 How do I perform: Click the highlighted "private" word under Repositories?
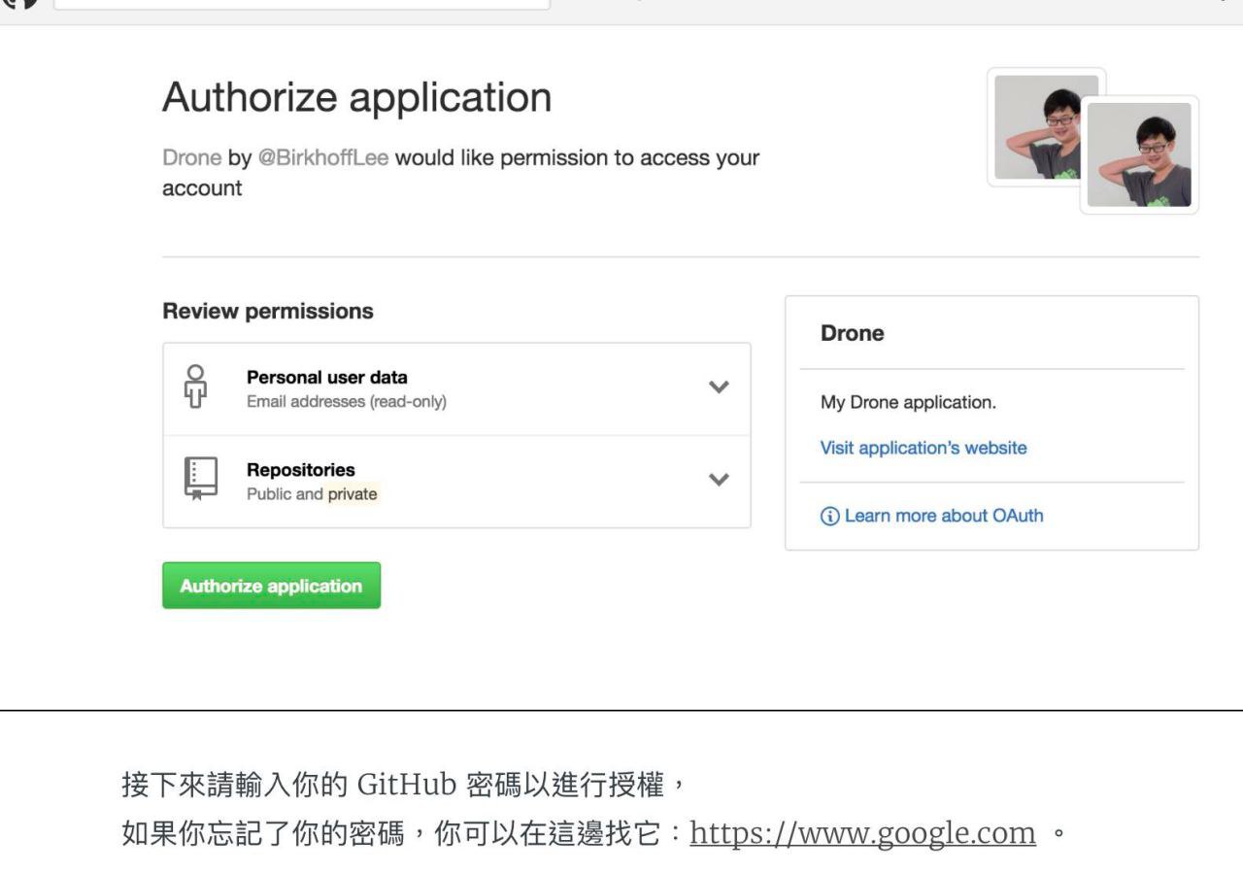tap(352, 494)
